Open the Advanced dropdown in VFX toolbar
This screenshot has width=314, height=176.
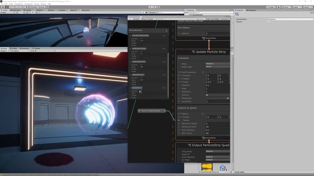point(225,19)
